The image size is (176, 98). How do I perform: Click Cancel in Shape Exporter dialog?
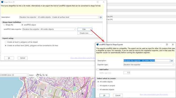pos(118,95)
